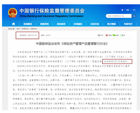Viewport: 140px width, 113px height.
Task: Switch to traditional Chinese 繁 link
Action: 122,10
